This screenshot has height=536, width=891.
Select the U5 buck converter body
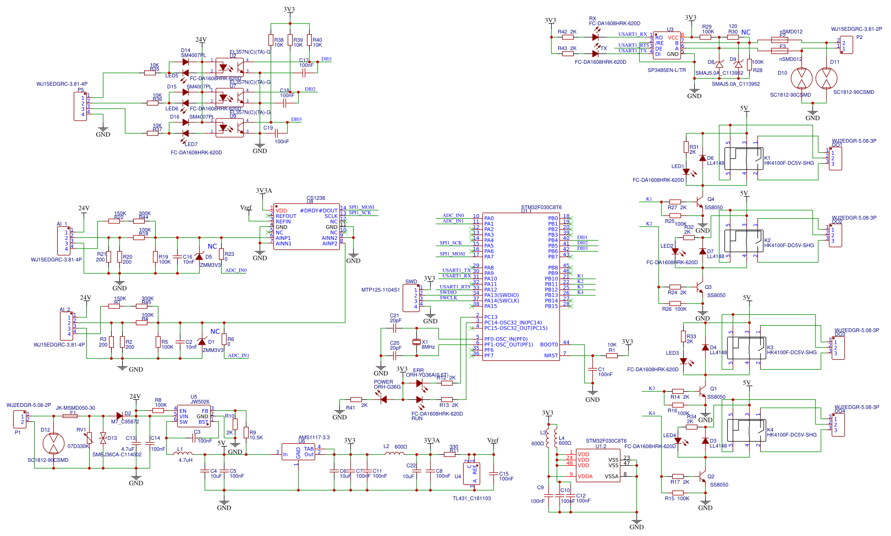tap(194, 416)
